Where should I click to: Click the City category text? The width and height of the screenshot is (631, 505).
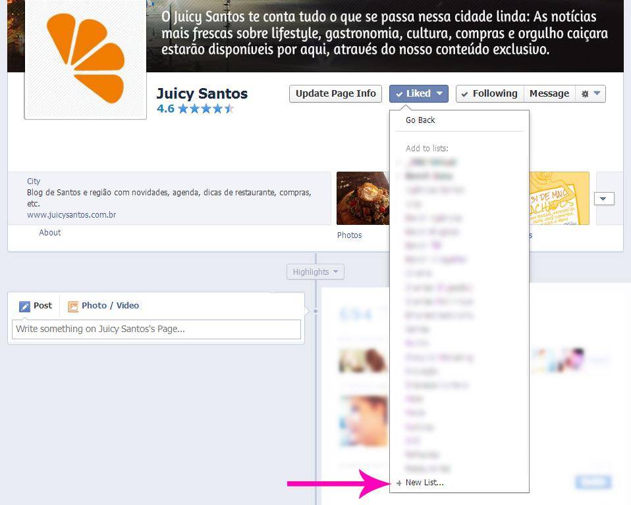coord(34,181)
